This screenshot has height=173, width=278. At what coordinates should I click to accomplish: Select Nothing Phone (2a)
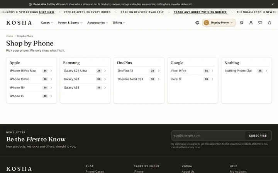(x=246, y=71)
